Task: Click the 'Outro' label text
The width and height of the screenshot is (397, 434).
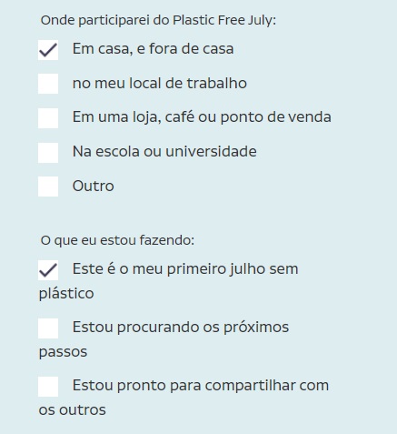Action: [x=94, y=186]
